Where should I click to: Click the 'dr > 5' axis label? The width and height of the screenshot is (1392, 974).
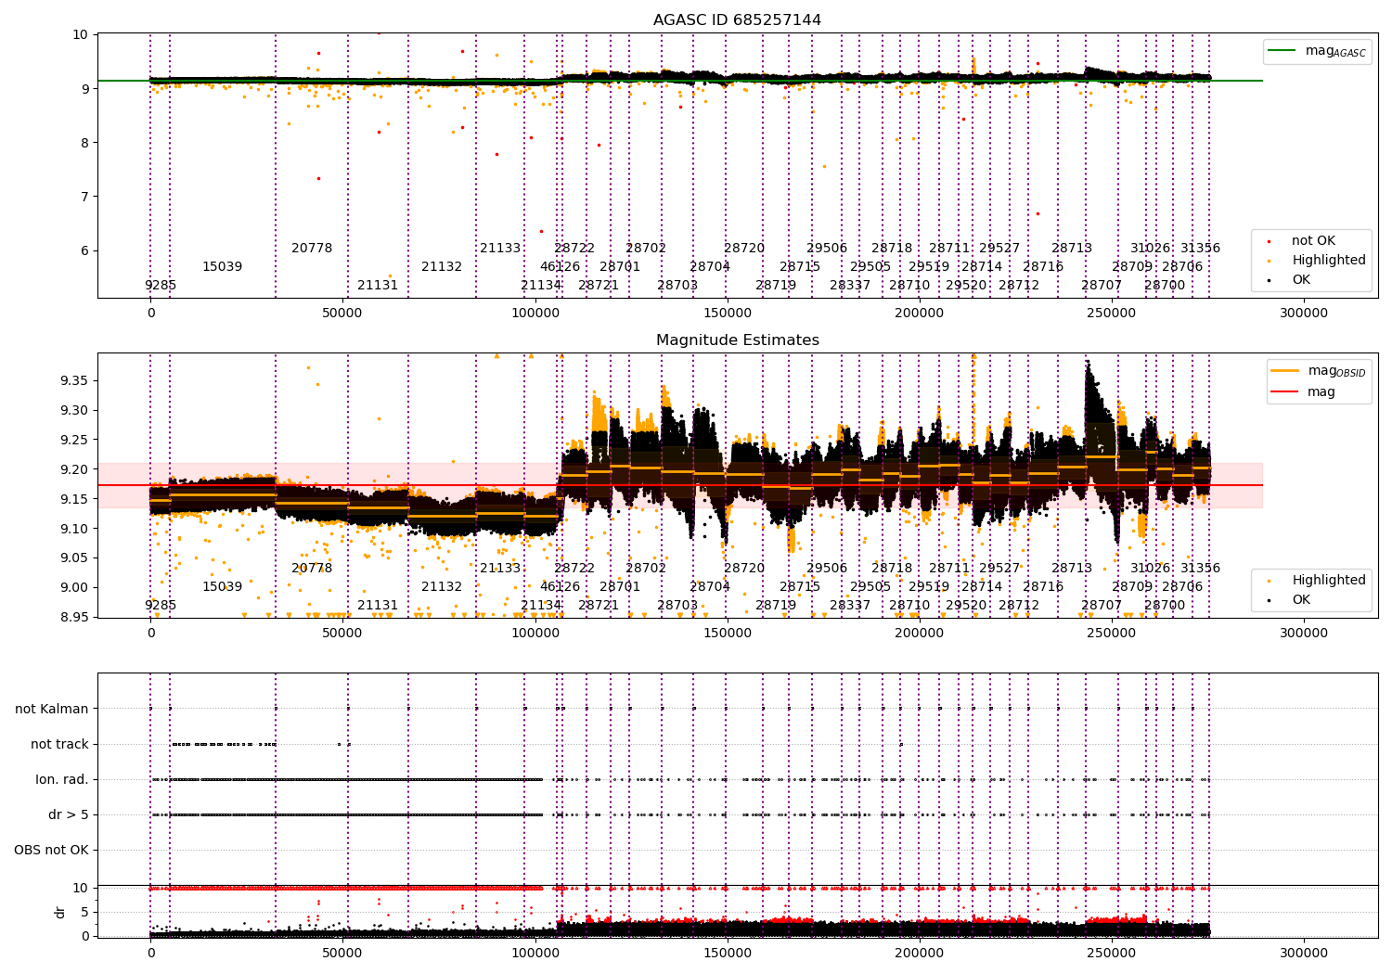click(69, 815)
